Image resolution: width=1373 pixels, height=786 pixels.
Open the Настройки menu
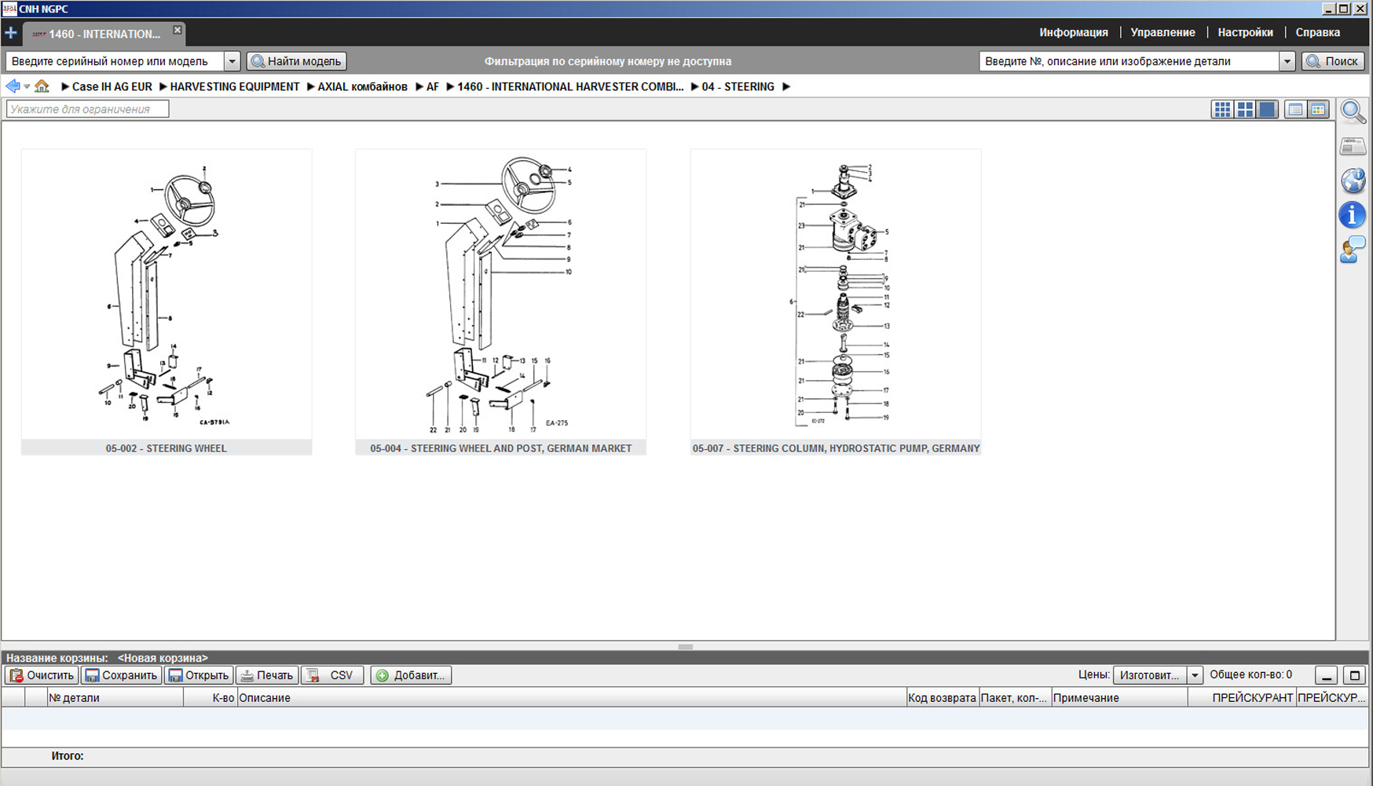click(1245, 33)
